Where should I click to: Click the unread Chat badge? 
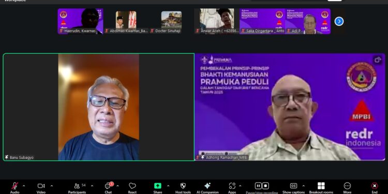(x=112, y=184)
